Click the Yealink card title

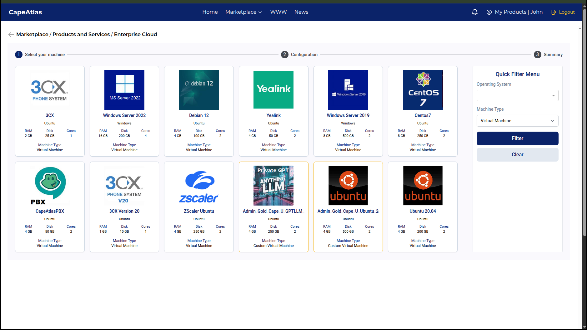(x=273, y=115)
